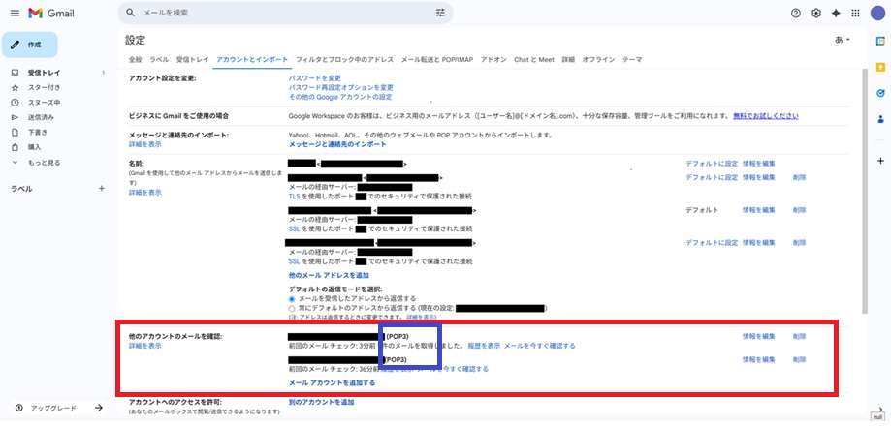The height and width of the screenshot is (426, 891).
Task: Click the plus icon to create label
Action: coord(102,188)
